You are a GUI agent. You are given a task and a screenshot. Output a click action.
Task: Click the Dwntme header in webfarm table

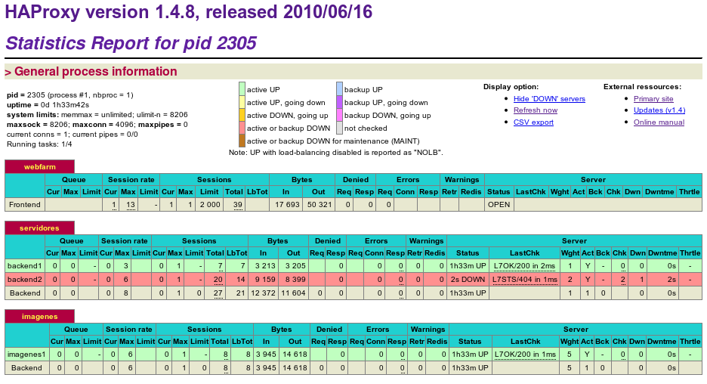pos(659,192)
